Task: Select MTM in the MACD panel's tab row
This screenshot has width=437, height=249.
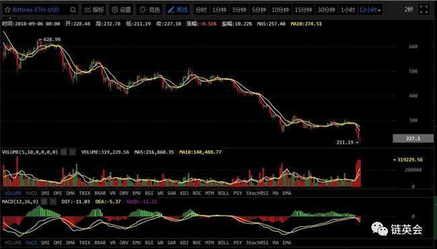Action: pyautogui.click(x=210, y=242)
